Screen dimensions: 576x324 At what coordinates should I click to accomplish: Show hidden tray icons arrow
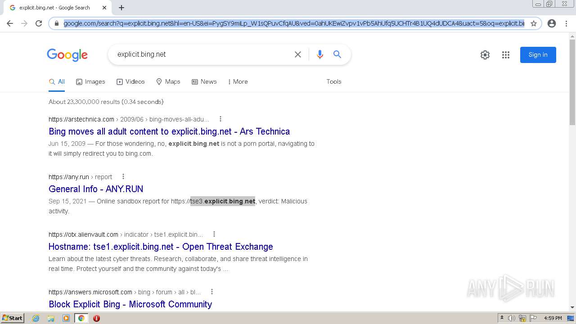(x=502, y=318)
